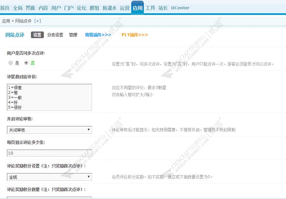Click the 应用 breadcrumb text
286x199 pixels.
tap(6, 21)
